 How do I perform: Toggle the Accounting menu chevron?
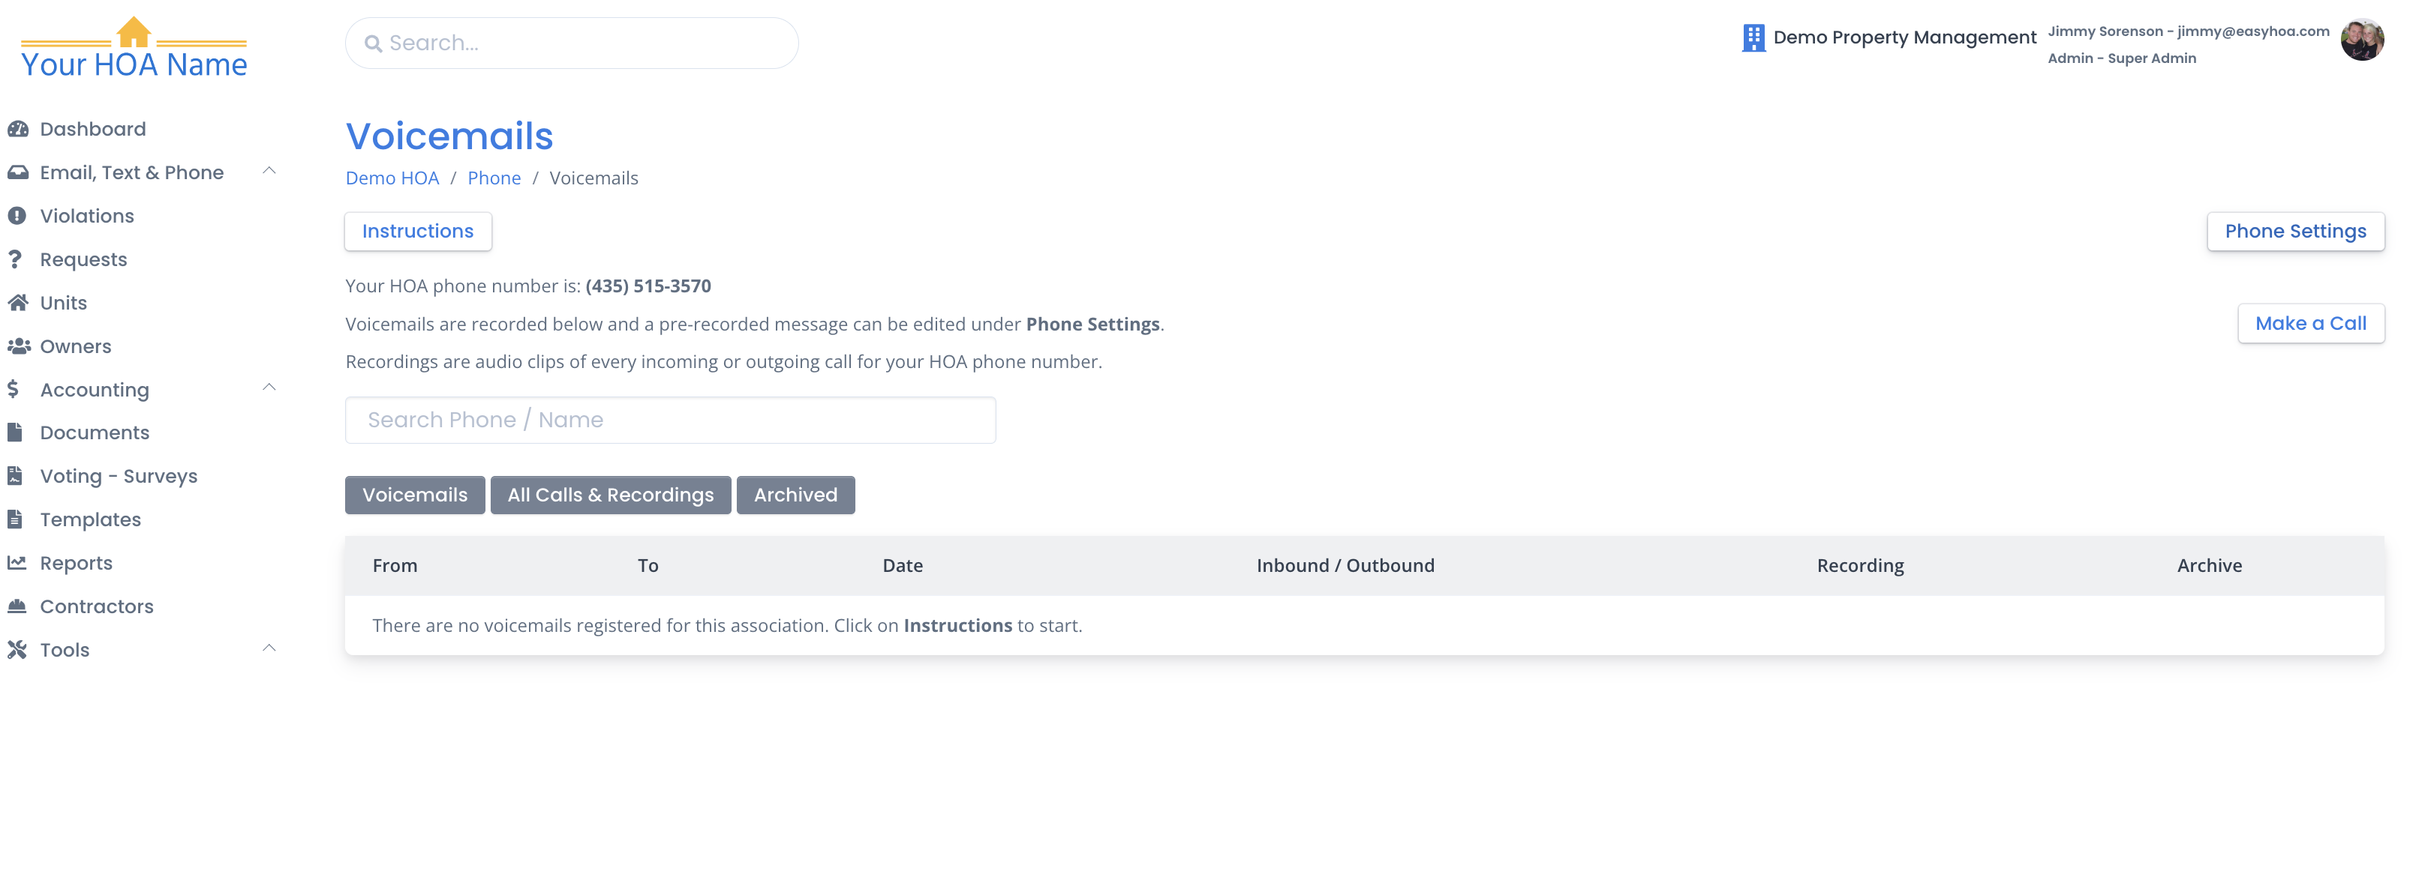pos(269,388)
